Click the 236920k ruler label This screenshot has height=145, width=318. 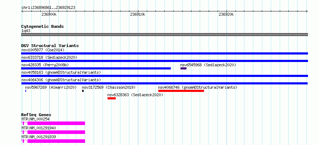pyautogui.click(x=226, y=14)
